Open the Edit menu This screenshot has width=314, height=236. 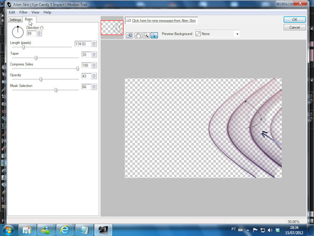(12, 12)
